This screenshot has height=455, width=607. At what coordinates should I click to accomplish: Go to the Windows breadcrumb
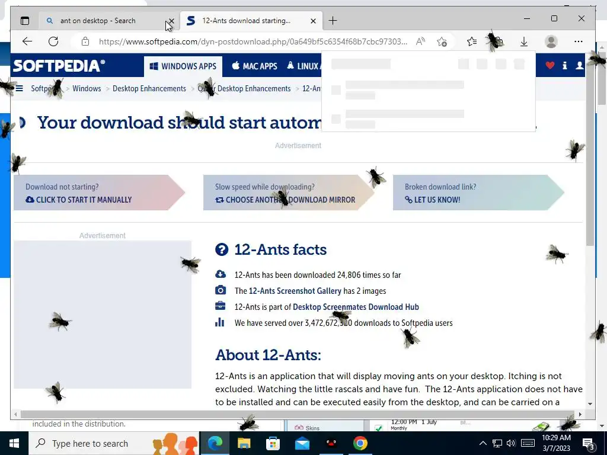87,89
